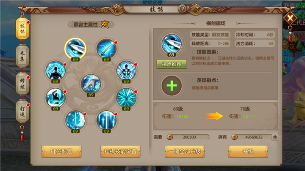Select the lightning sword skill icon
This screenshot has height=171, width=305.
pos(106,49)
